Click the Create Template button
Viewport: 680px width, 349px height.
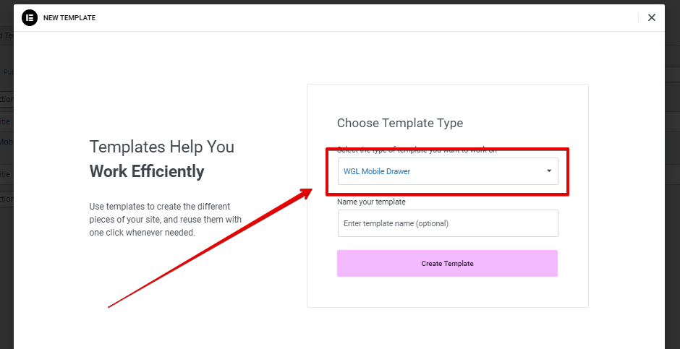click(x=447, y=263)
